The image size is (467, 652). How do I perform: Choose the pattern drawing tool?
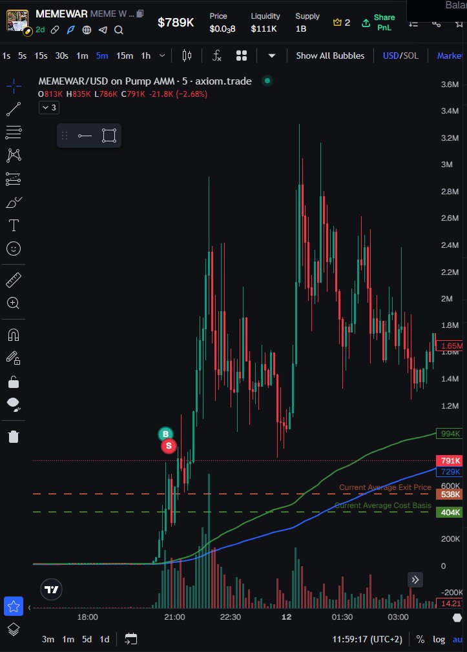(x=14, y=156)
